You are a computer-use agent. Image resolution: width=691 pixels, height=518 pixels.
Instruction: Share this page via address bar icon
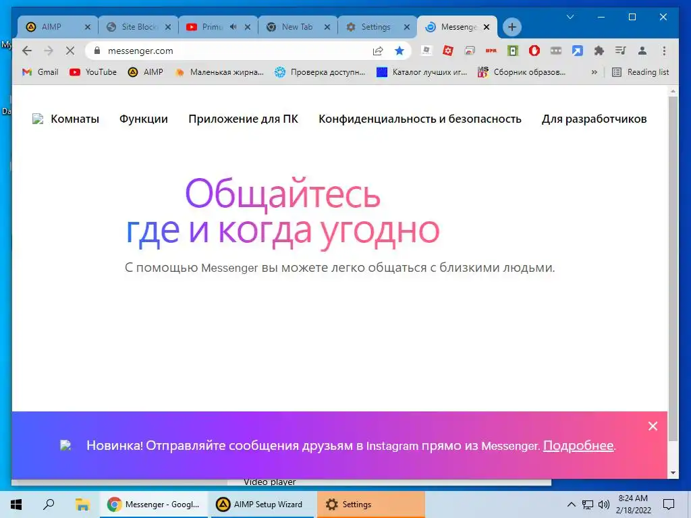pyautogui.click(x=378, y=51)
